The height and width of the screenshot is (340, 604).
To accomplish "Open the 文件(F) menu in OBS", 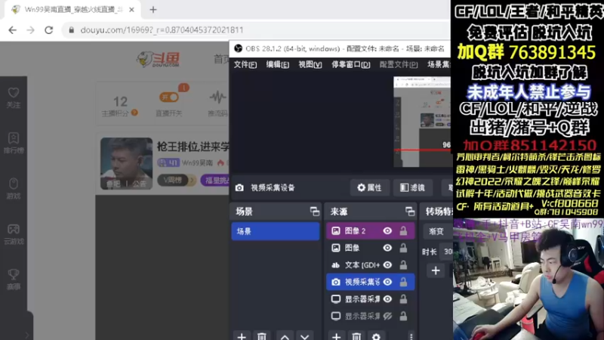I will pyautogui.click(x=245, y=65).
